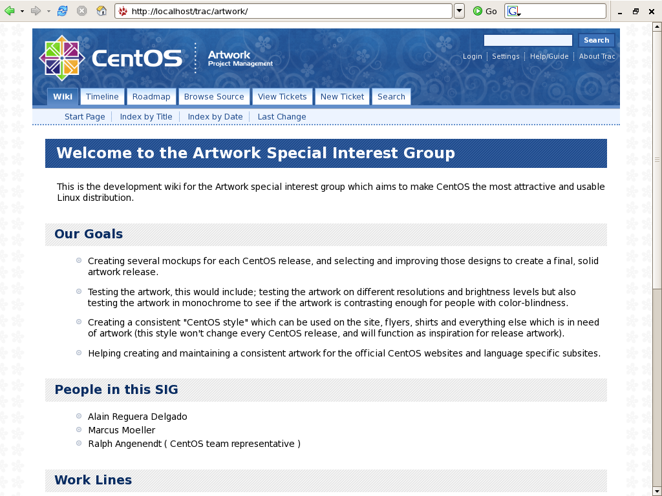
Task: Click the scrollbar up arrow
Action: pos(657,26)
